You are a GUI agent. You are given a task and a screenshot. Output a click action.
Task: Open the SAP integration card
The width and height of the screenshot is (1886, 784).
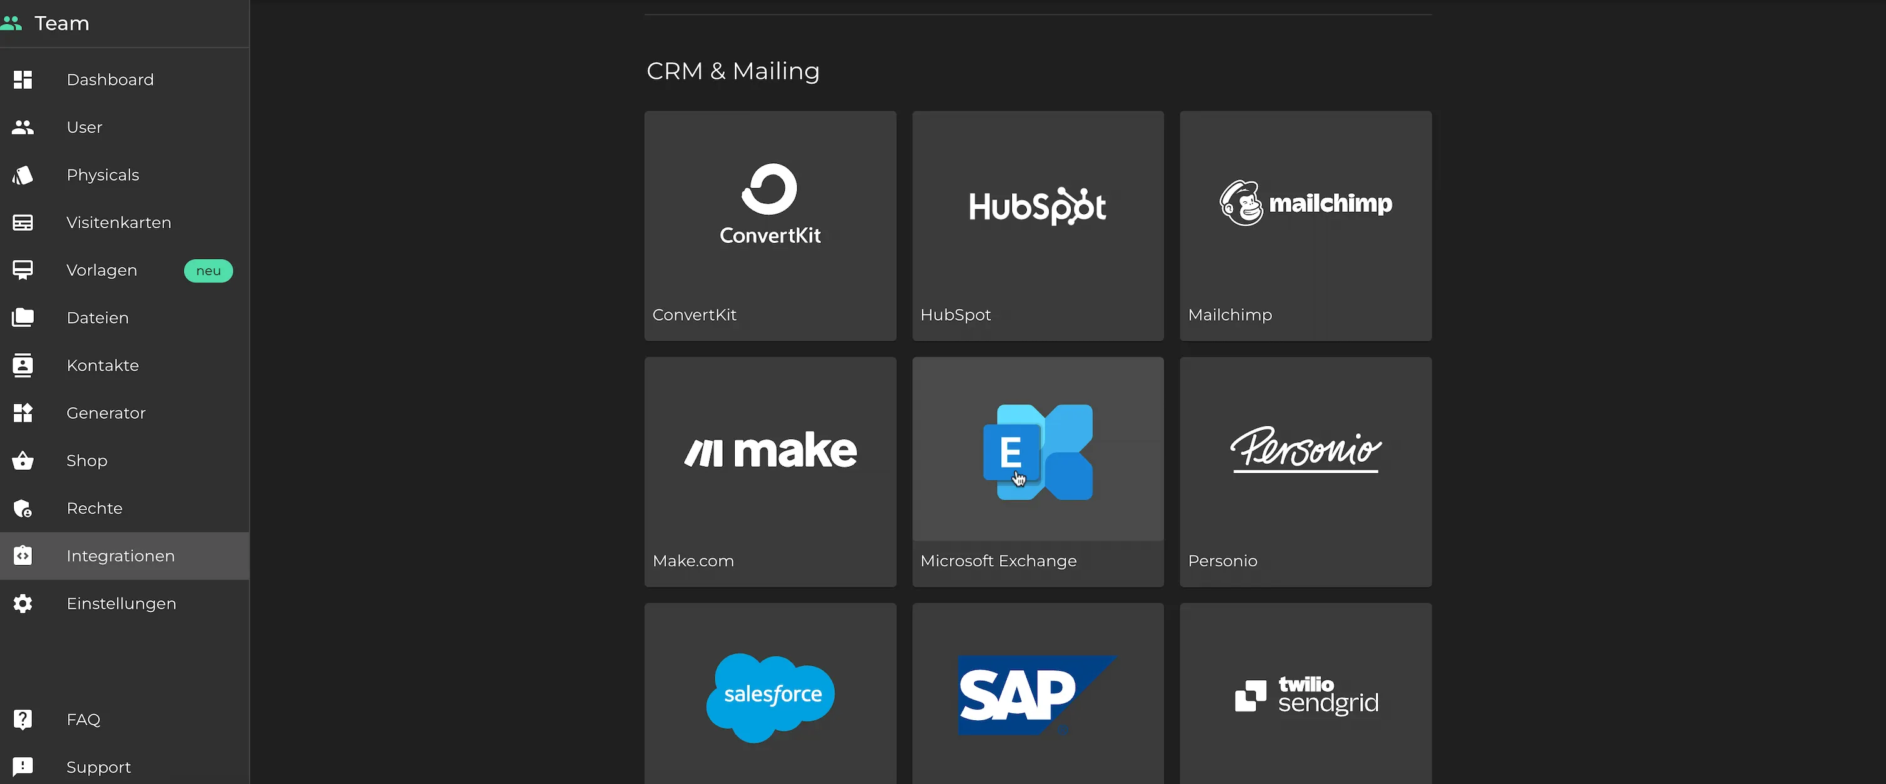(x=1037, y=693)
